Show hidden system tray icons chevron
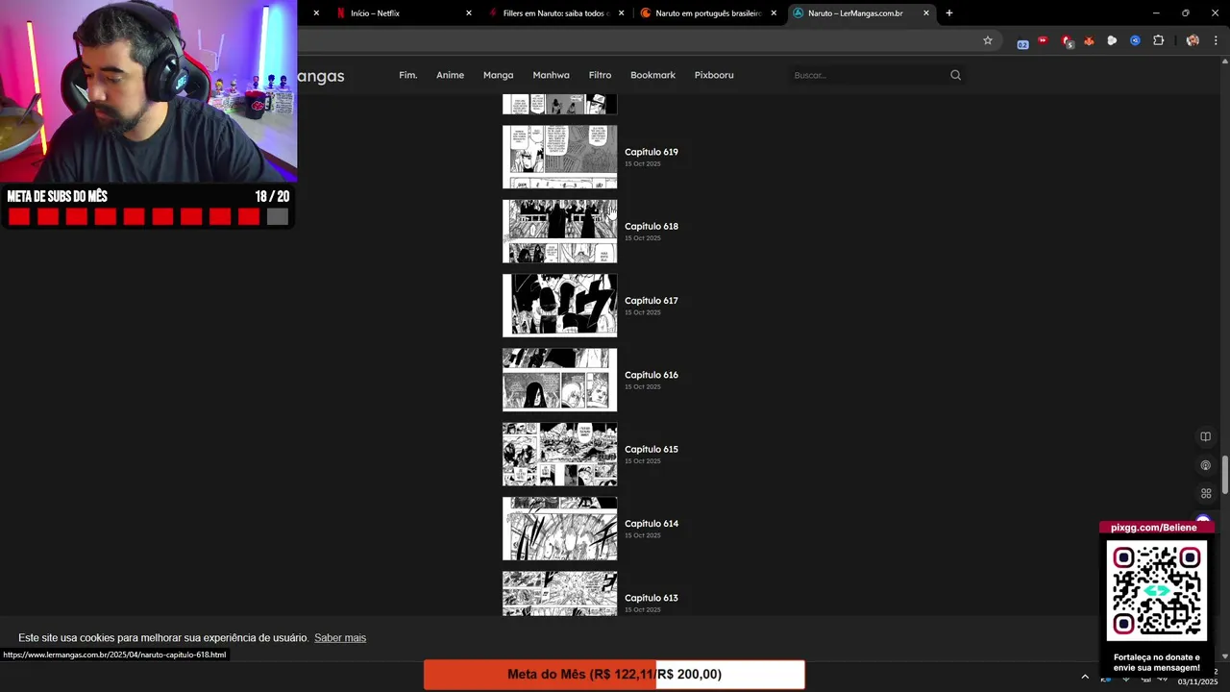Viewport: 1230px width, 692px height. point(1085,677)
